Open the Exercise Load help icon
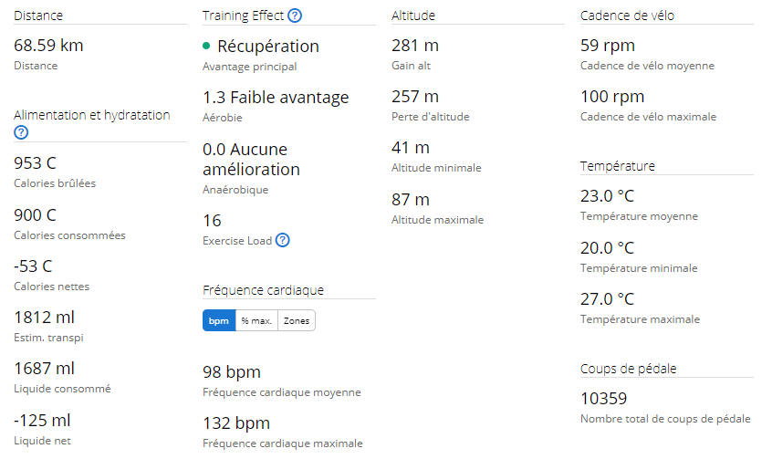The width and height of the screenshot is (772, 459). point(283,240)
